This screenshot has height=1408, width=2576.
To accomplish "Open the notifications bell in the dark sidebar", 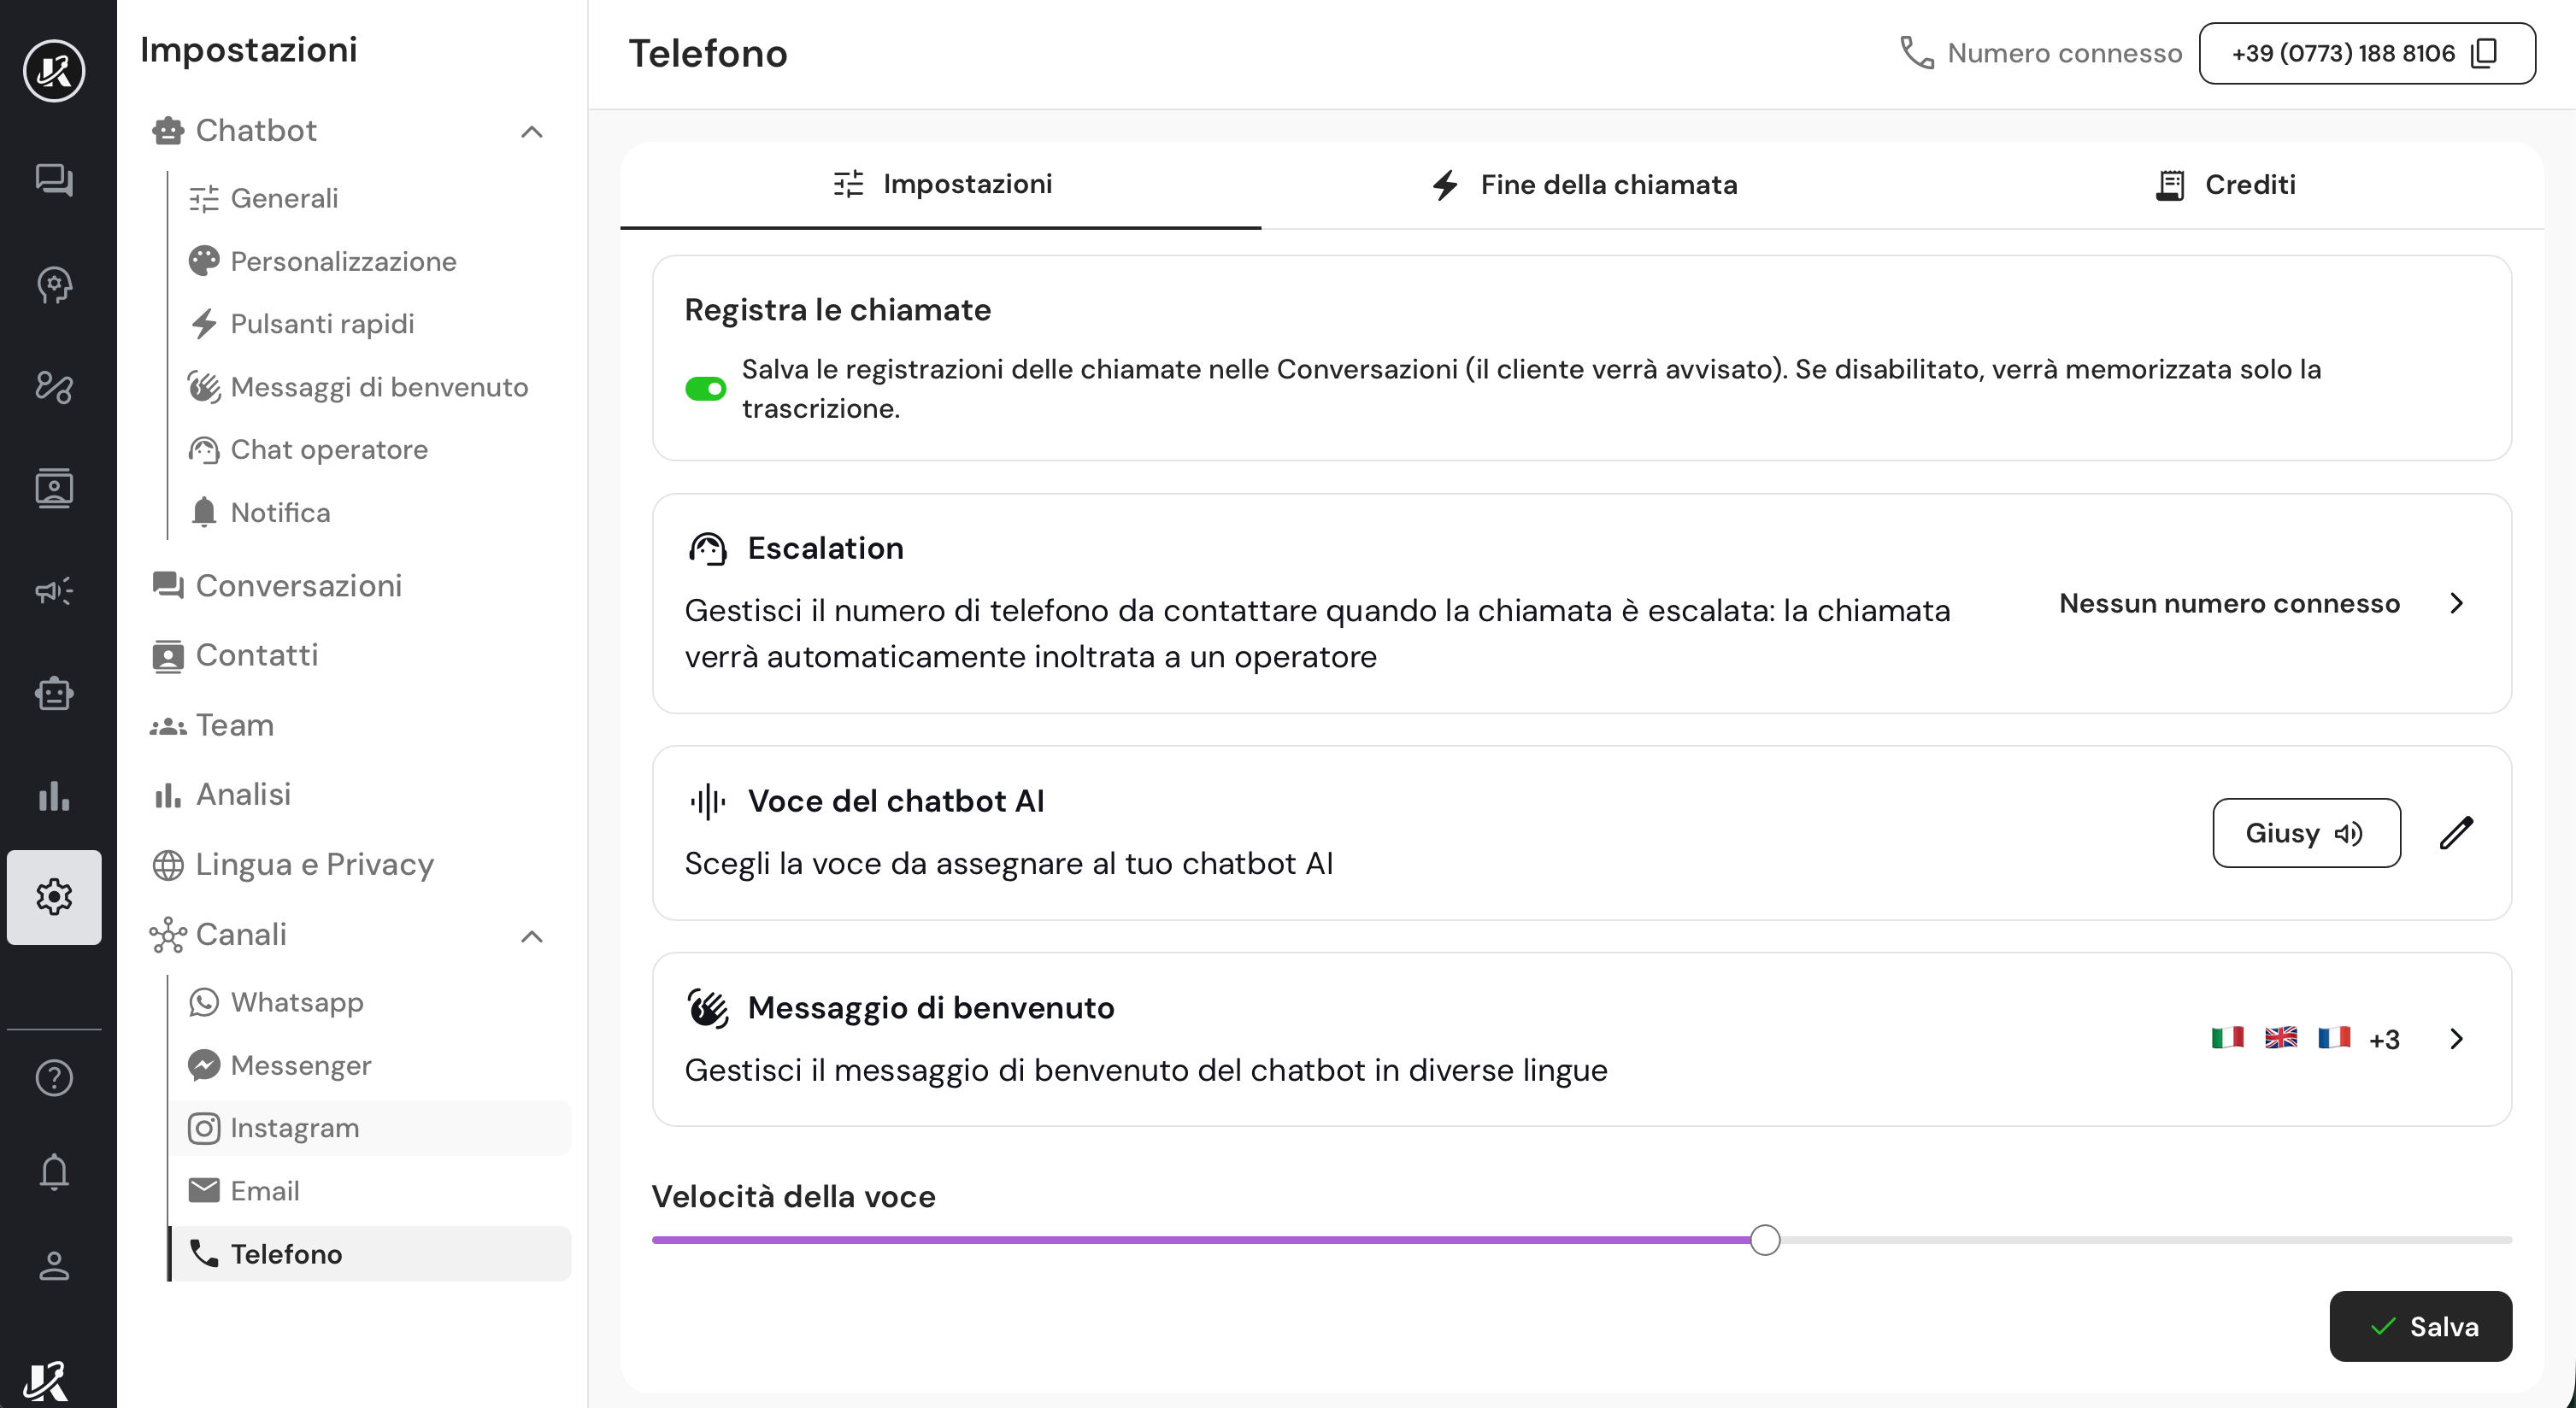I will (54, 1171).
